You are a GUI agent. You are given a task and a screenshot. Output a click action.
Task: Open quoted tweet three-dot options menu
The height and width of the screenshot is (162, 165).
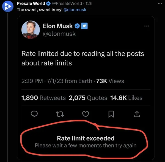coord(147,26)
